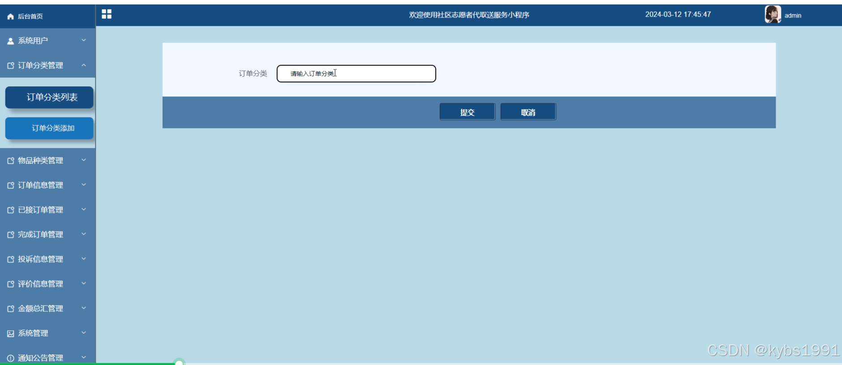Open the 物品种类管理 menu label

[40, 160]
